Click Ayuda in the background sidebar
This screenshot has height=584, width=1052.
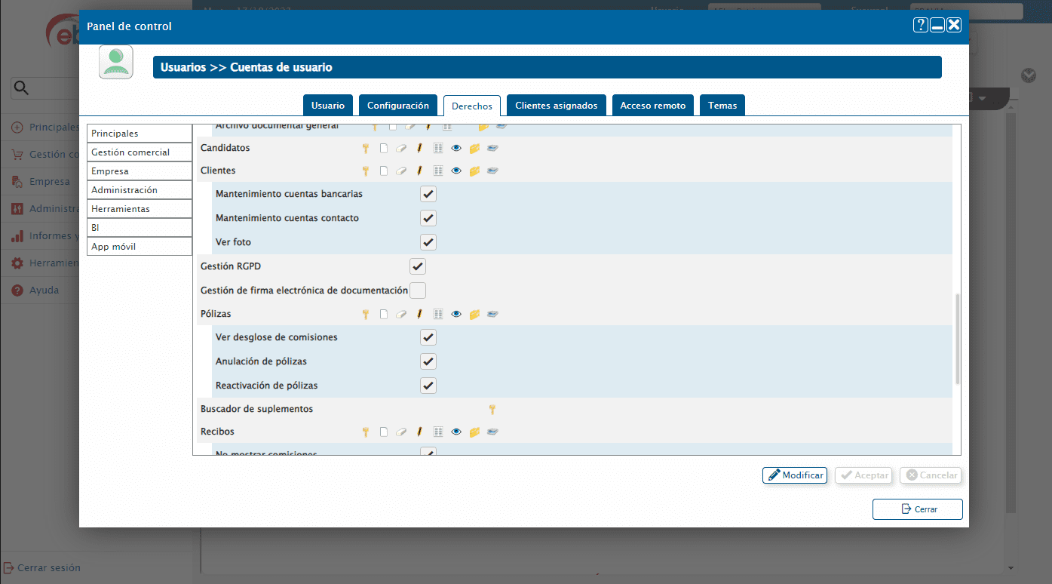coord(44,290)
